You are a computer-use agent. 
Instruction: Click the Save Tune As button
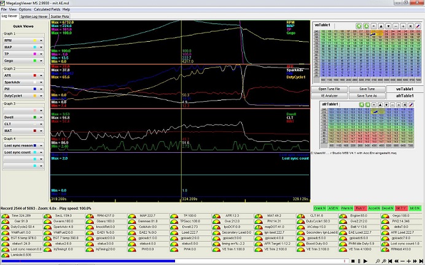pos(367,96)
